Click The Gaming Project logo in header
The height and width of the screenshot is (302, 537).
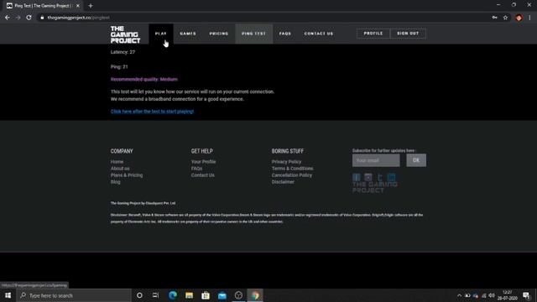pyautogui.click(x=125, y=34)
